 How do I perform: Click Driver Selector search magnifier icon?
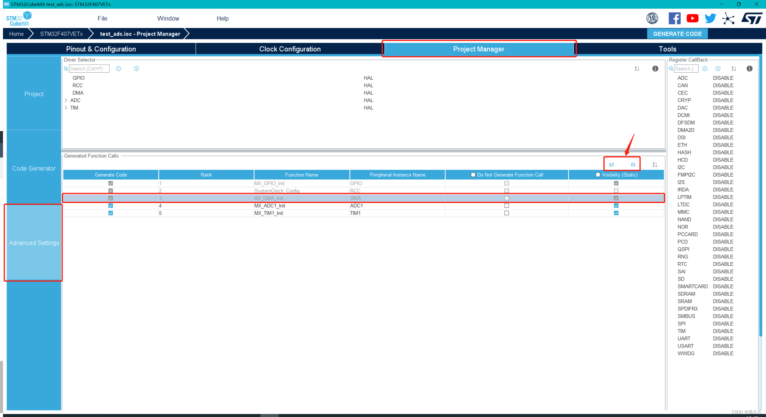(66, 69)
